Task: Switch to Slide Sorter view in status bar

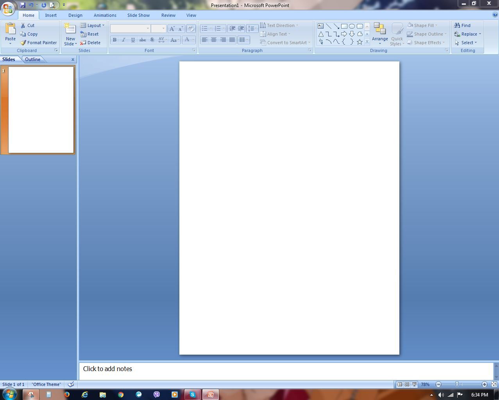Action: (407, 384)
